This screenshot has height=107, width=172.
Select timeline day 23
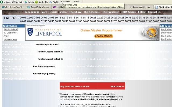point(102,18)
